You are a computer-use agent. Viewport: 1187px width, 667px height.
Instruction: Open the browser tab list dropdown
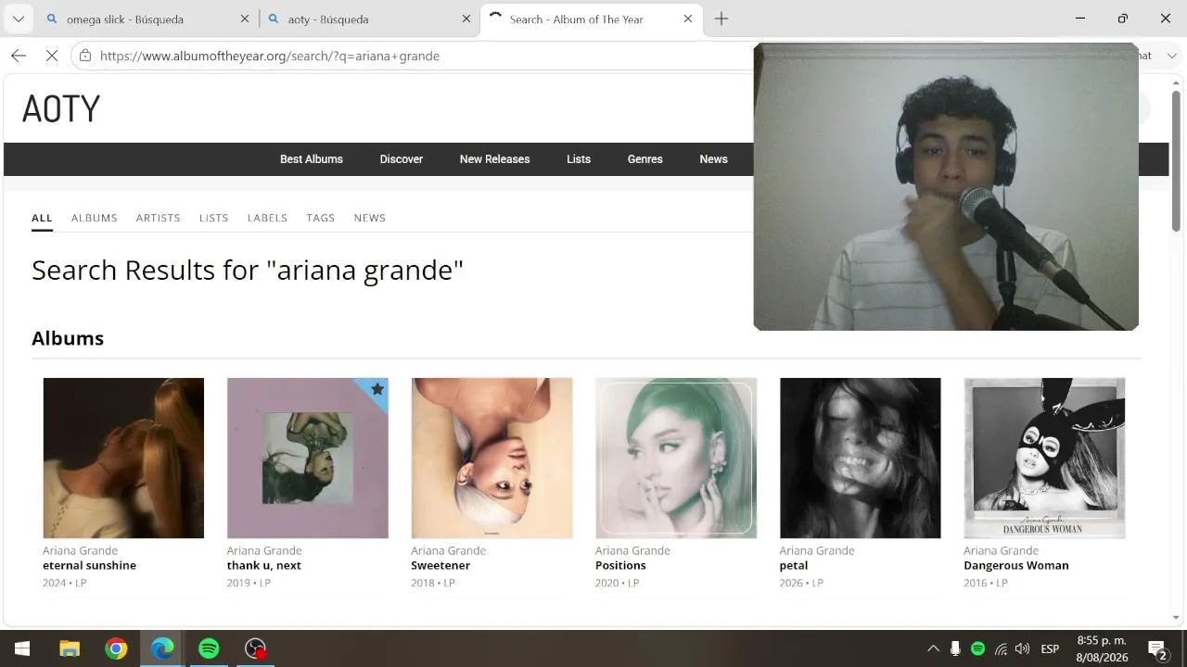[18, 19]
